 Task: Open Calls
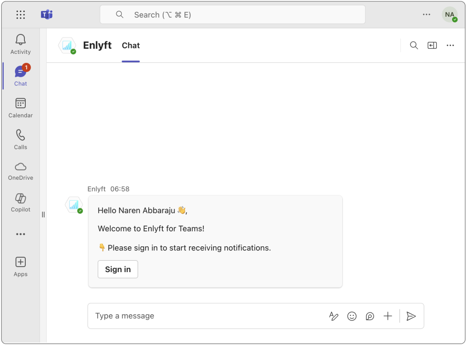pyautogui.click(x=20, y=139)
